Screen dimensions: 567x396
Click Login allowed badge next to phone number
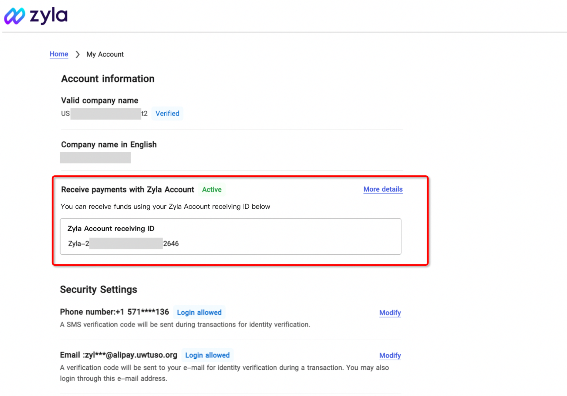[199, 312]
